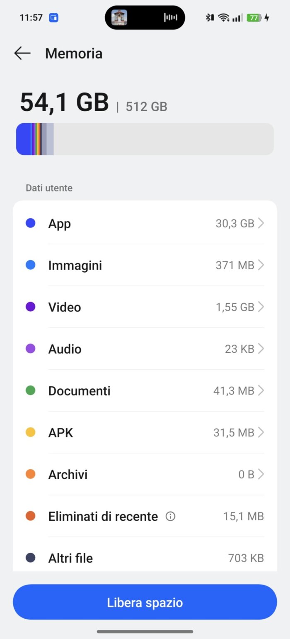Tap the info icon beside Eliminati di recente
Image resolution: width=290 pixels, height=639 pixels.
170,516
